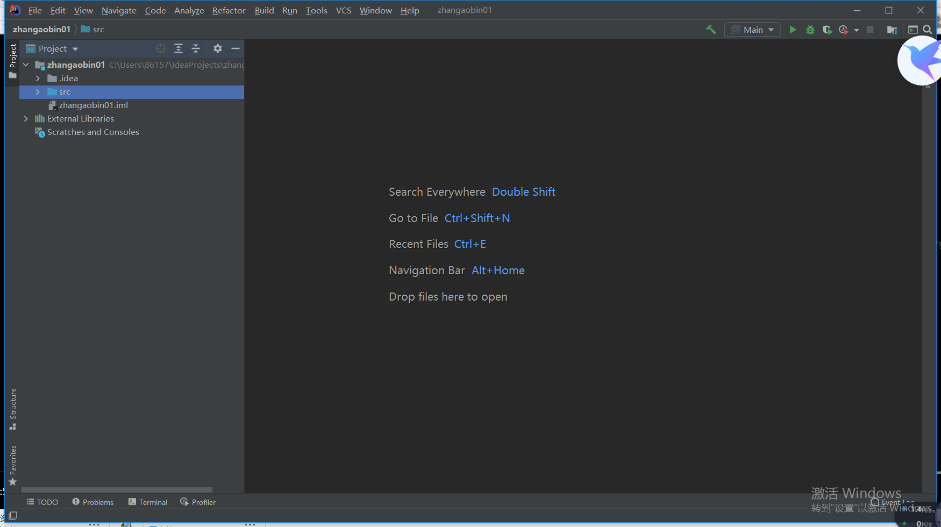Viewport: 941px width, 527px height.
Task: Click the Stop square button
Action: click(870, 30)
